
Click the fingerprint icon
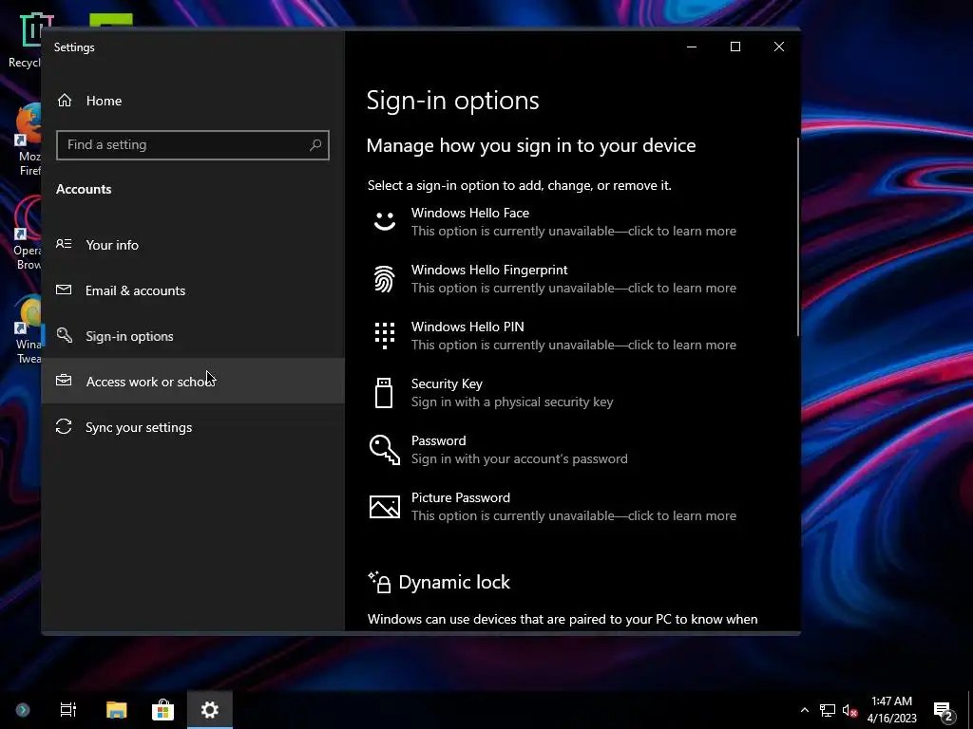384,279
